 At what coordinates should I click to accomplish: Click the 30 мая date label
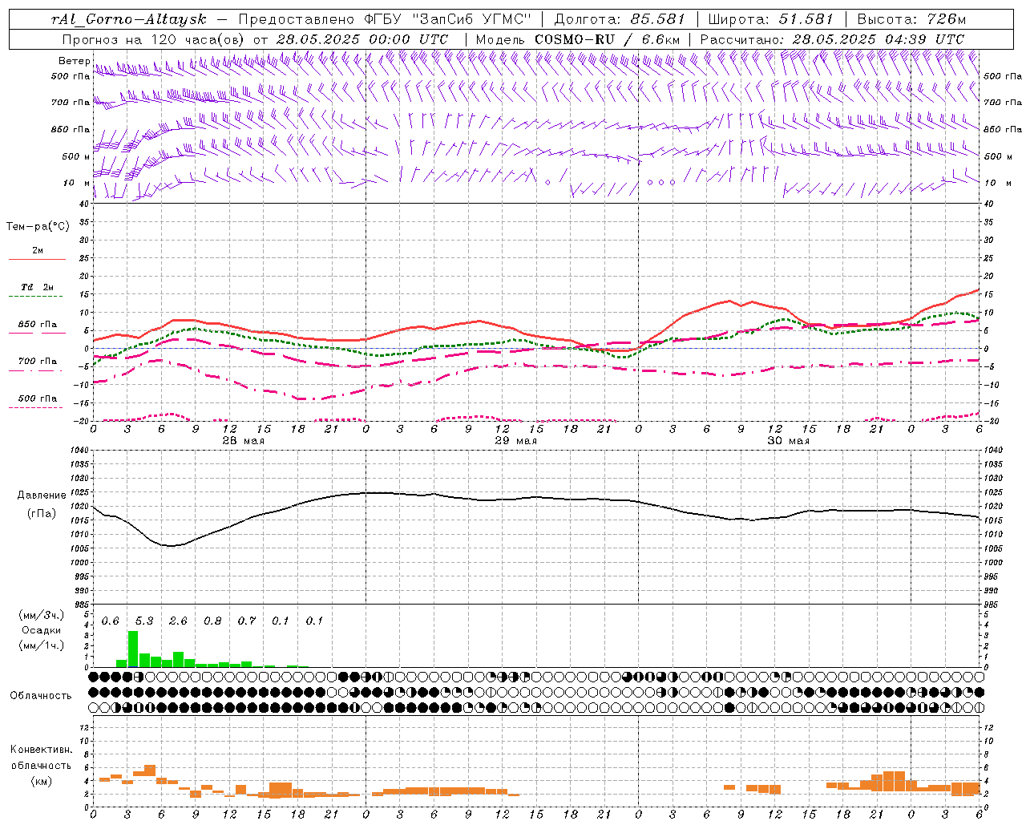coord(788,441)
